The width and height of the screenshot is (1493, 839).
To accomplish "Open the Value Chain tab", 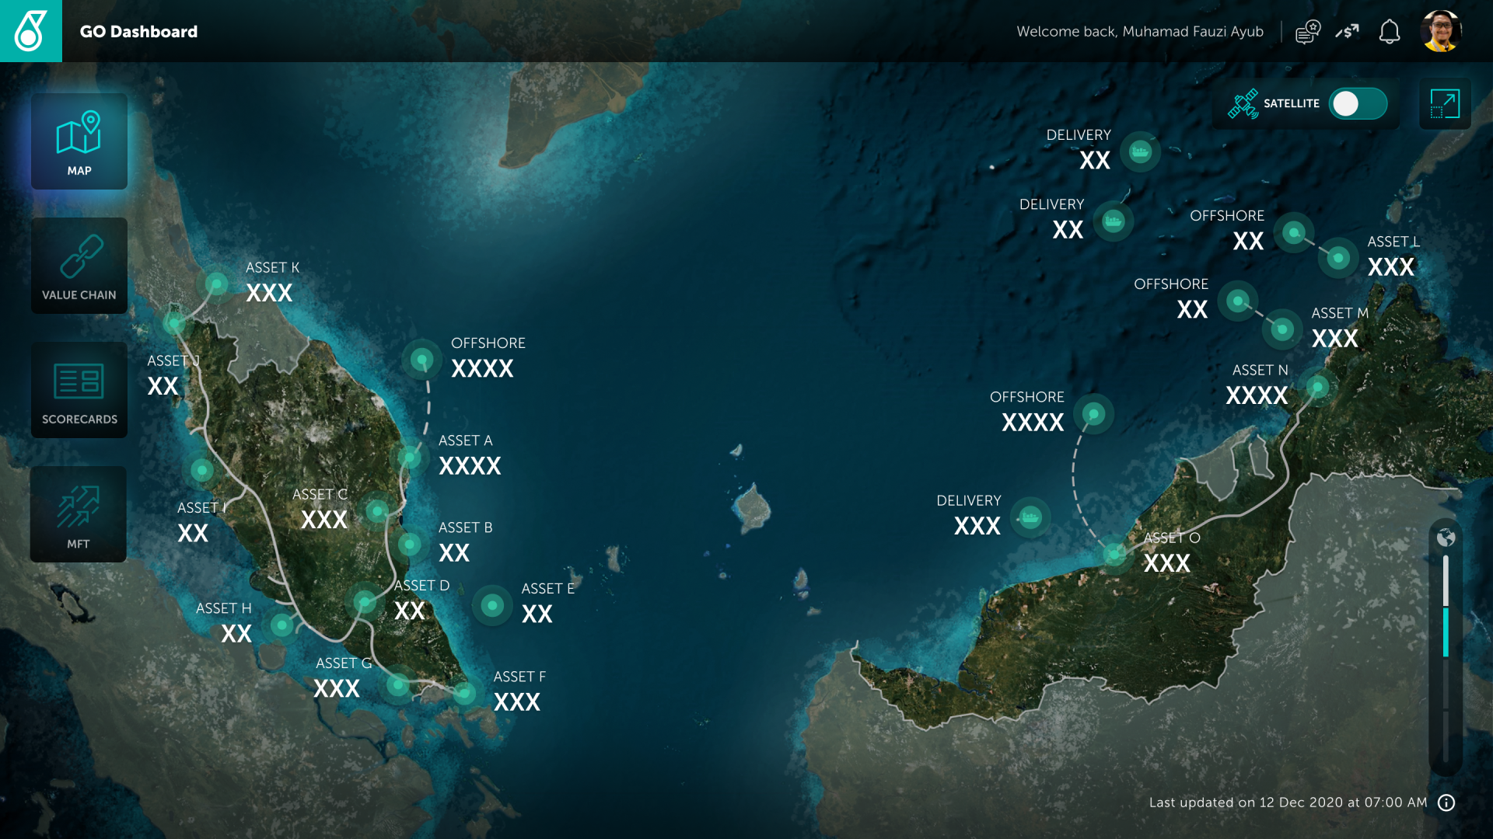I will click(x=79, y=266).
